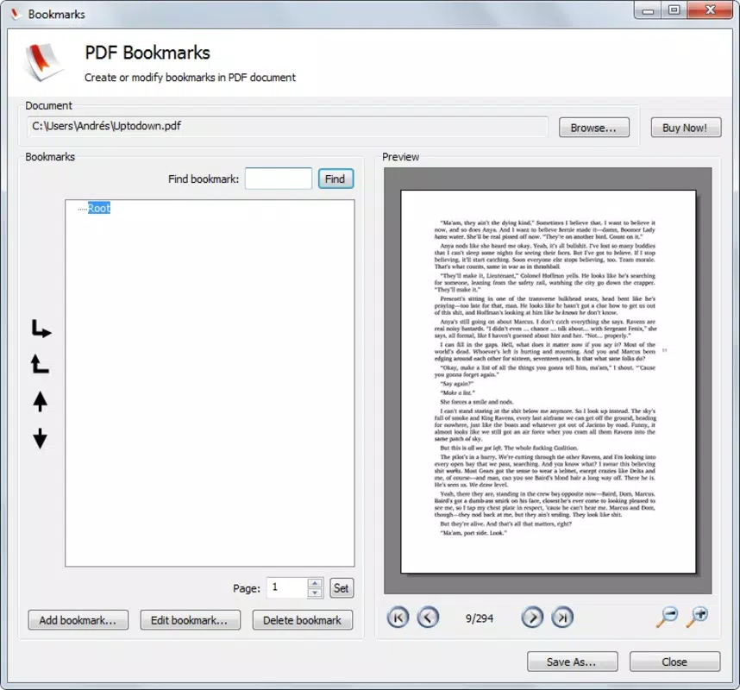Click the Browse... button
Screen dimensions: 740x690
point(593,128)
